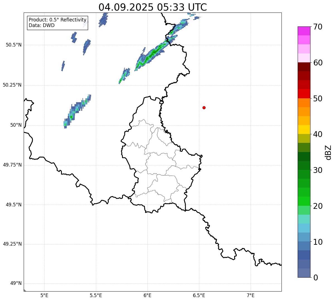The image size is (335, 301).
Task: Click the 'Product: 0.5° Reflectivity' legend text
Action: tap(57, 20)
